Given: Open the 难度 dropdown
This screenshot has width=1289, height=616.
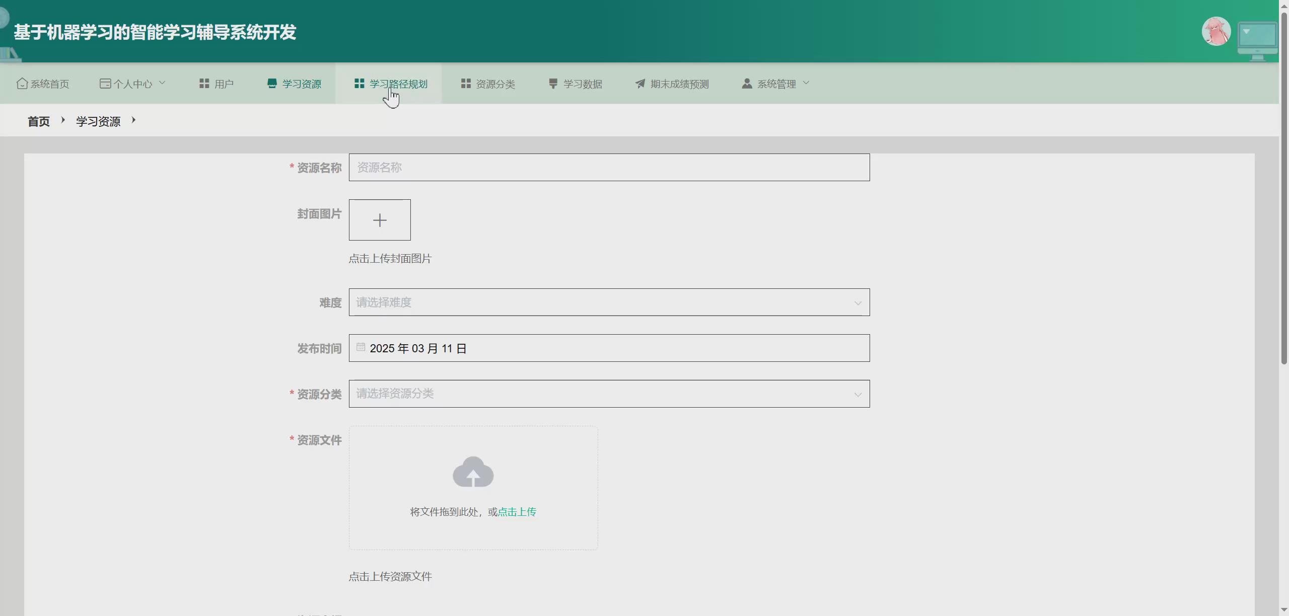Looking at the screenshot, I should 609,302.
